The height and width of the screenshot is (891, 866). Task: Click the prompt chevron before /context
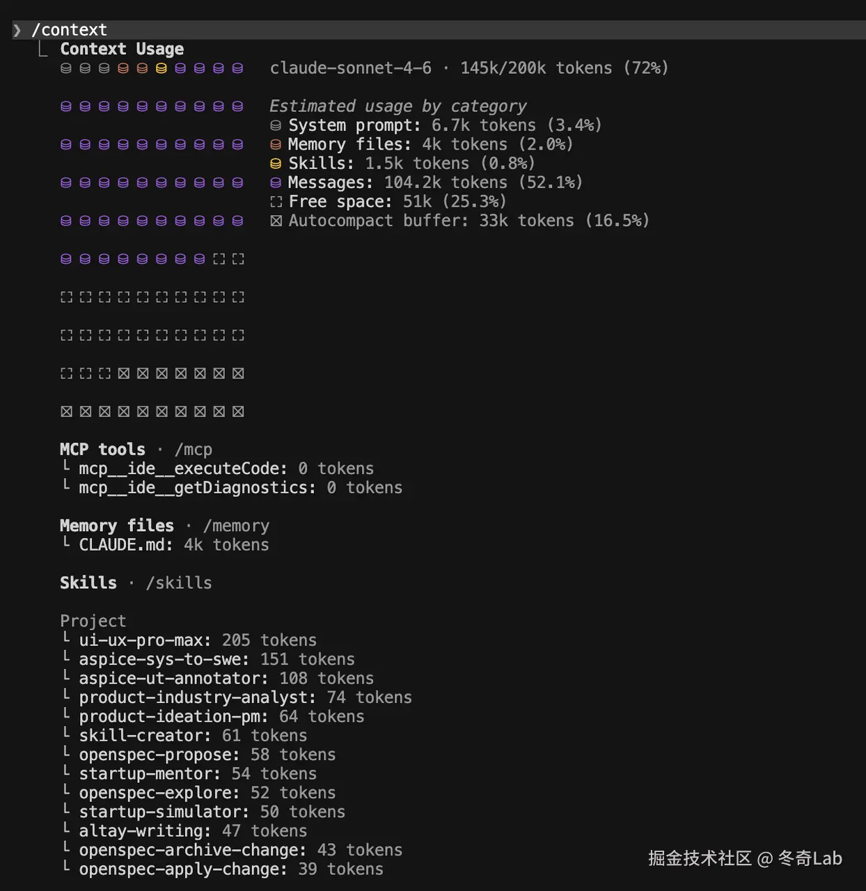pos(17,30)
